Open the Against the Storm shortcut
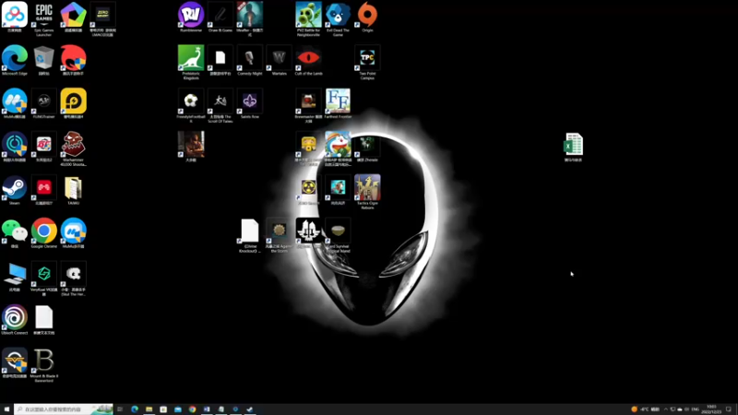The image size is (738, 415). pyautogui.click(x=280, y=235)
